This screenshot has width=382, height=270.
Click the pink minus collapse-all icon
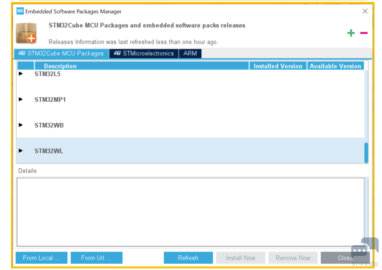tap(364, 33)
